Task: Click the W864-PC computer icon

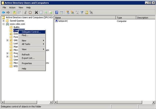Action: pos(56,21)
